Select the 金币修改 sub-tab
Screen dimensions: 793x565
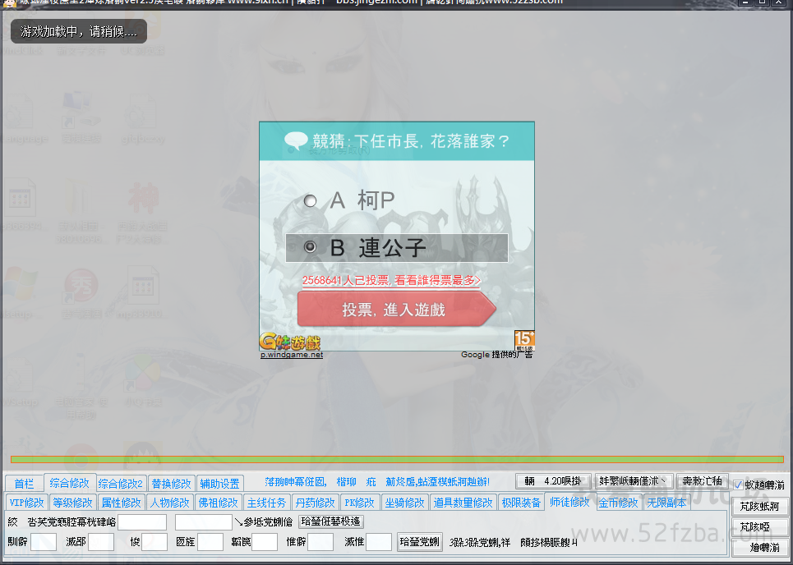[618, 503]
